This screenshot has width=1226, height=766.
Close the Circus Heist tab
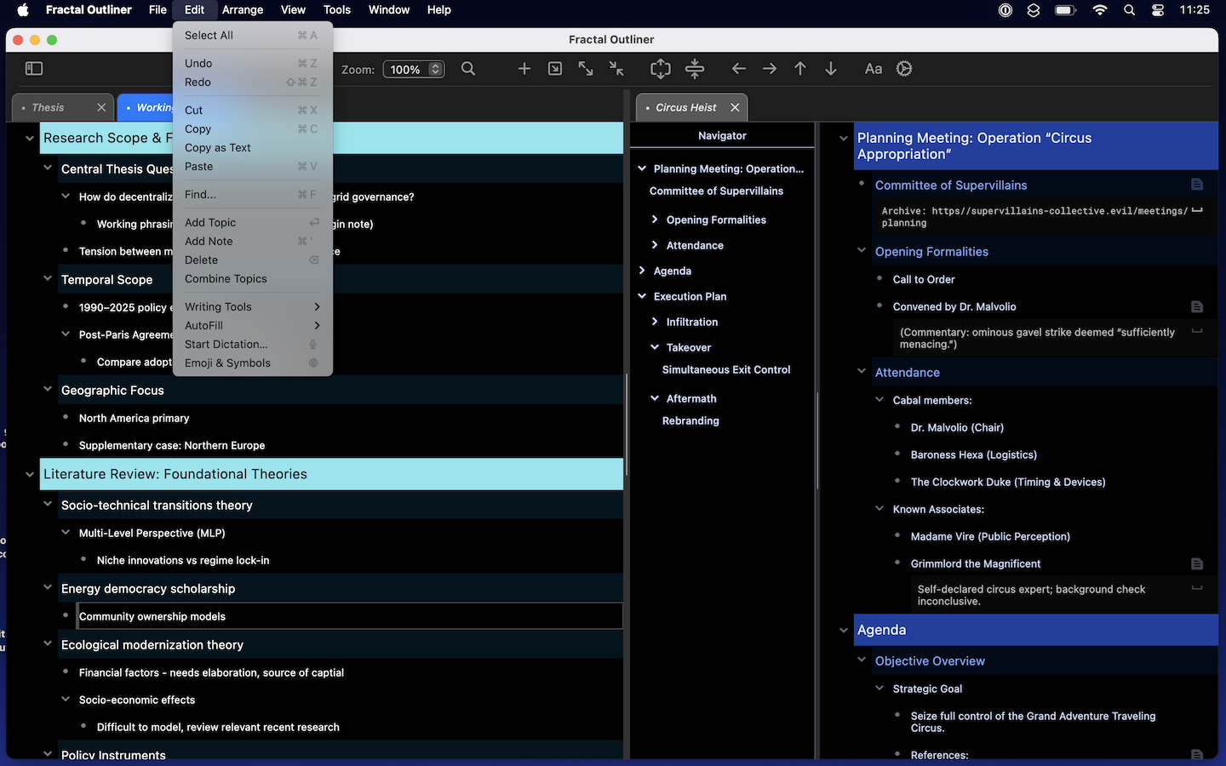(x=735, y=107)
